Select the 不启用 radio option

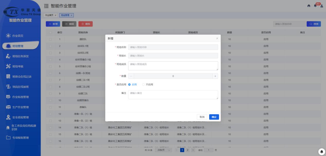(x=148, y=85)
